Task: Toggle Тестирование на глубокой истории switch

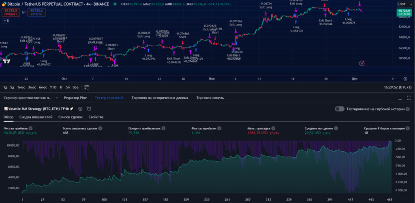Action: (340, 109)
